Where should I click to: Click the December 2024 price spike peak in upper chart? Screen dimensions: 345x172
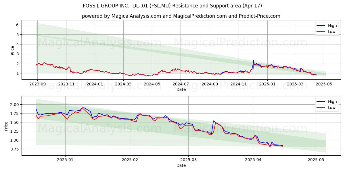(x=254, y=60)
